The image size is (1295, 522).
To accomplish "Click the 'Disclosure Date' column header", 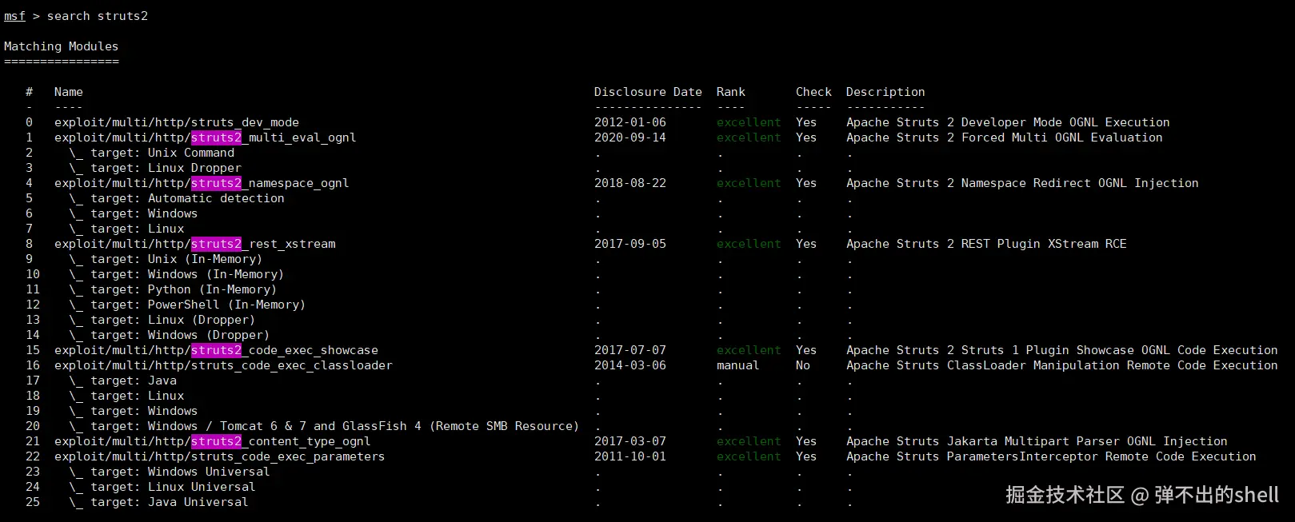I will pyautogui.click(x=648, y=92).
